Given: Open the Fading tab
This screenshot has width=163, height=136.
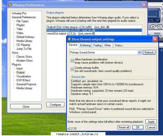Looking at the screenshot, I should [97, 45].
